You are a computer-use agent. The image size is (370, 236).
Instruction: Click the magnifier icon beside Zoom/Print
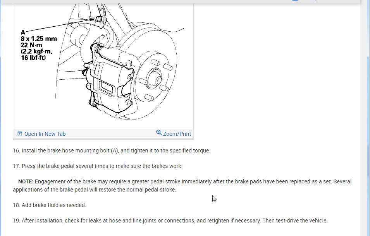point(159,133)
